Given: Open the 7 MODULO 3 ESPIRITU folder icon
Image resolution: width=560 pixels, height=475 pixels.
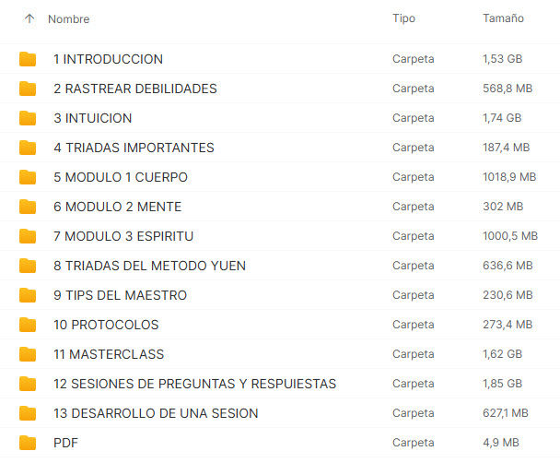Looking at the screenshot, I should (28, 236).
